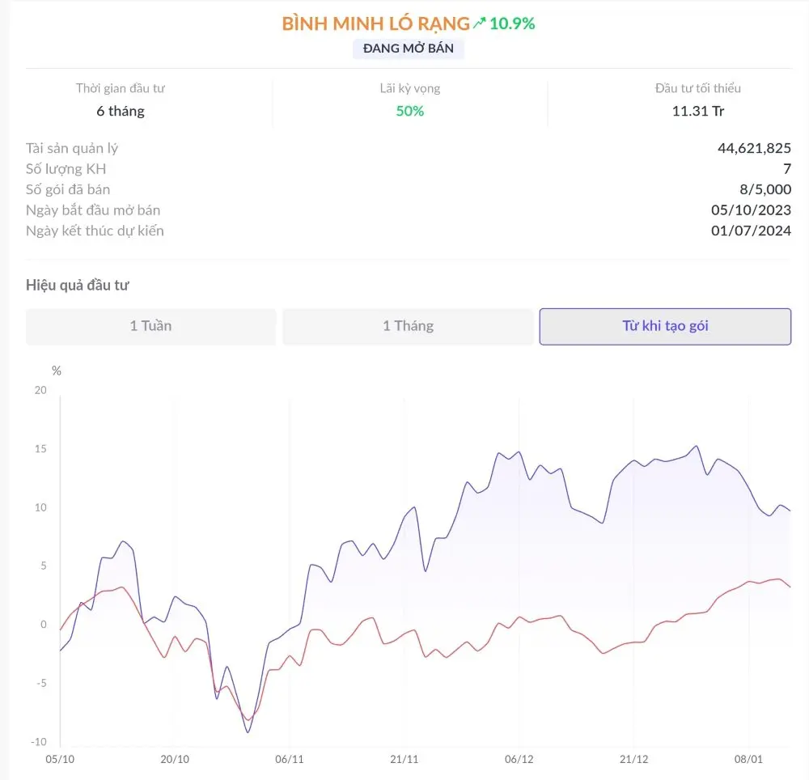Click the 01/07/2024 expected end date
The width and height of the screenshot is (809, 780).
coord(751,231)
